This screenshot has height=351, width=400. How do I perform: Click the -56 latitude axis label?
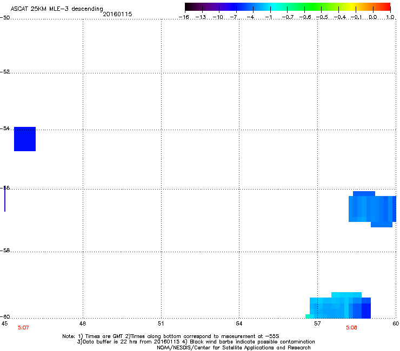point(5,188)
